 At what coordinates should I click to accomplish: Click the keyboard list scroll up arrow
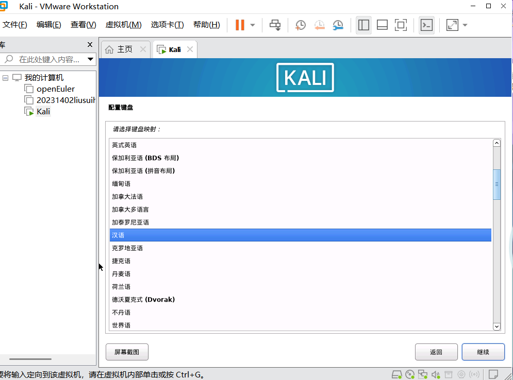tap(497, 143)
